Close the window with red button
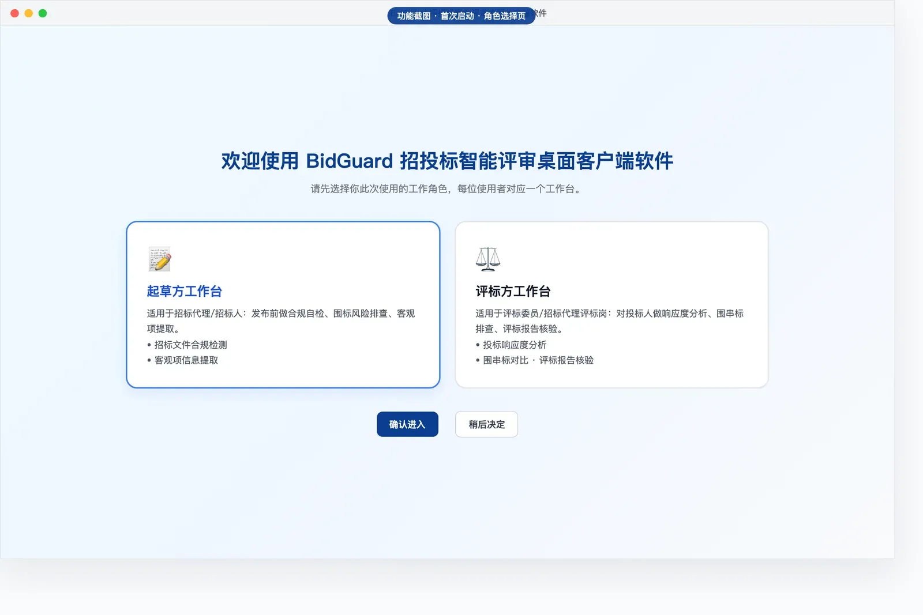Viewport: 923px width, 615px height. pos(15,13)
